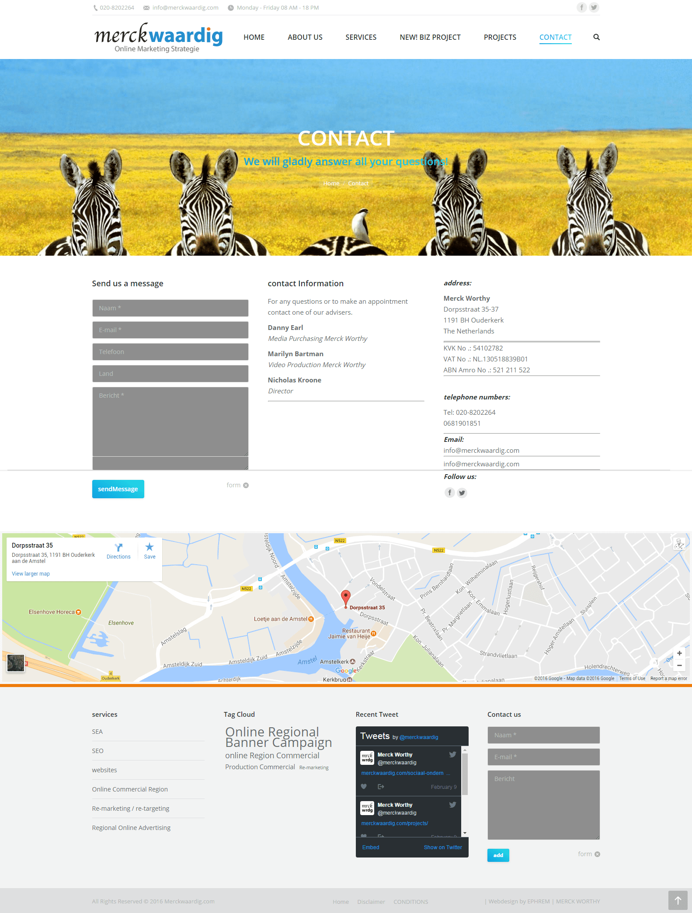Open Facebook icon under Follow us
This screenshot has height=913, width=692.
(x=449, y=493)
